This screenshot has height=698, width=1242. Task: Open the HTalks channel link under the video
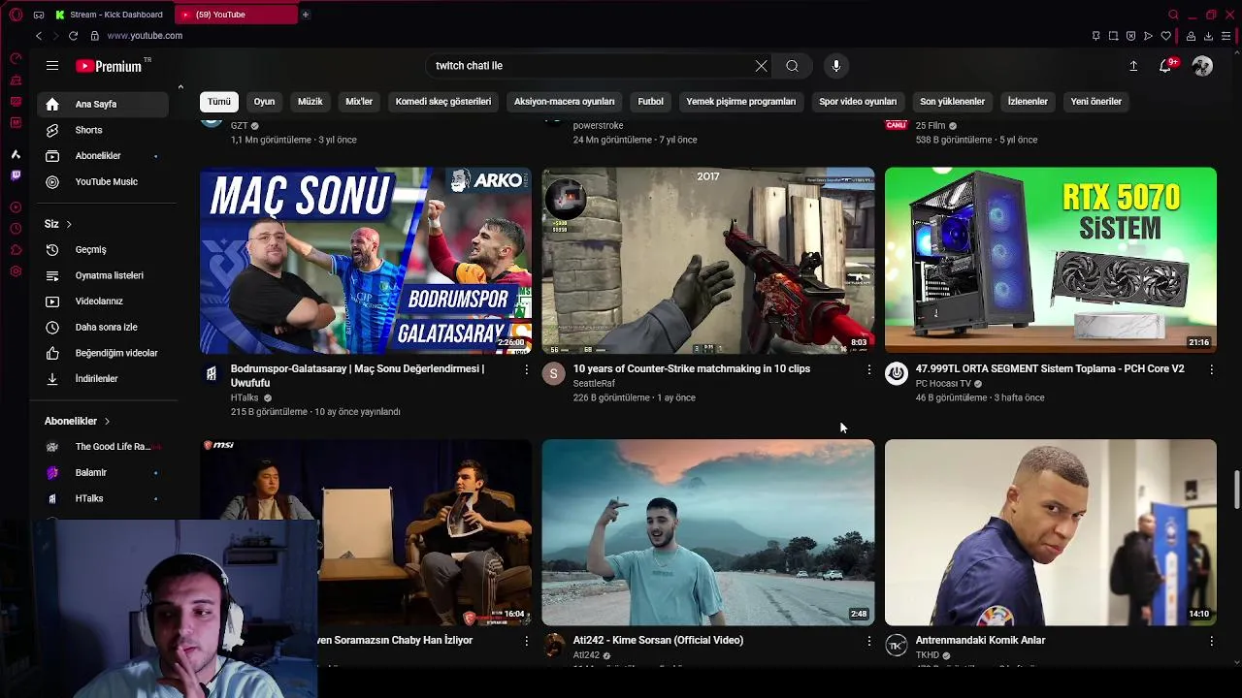pyautogui.click(x=245, y=397)
